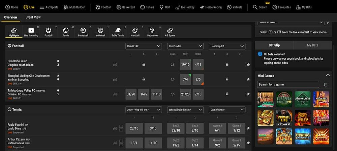Select Fognini match winner odds 23/10
This screenshot has height=151, width=337.
tap(134, 128)
